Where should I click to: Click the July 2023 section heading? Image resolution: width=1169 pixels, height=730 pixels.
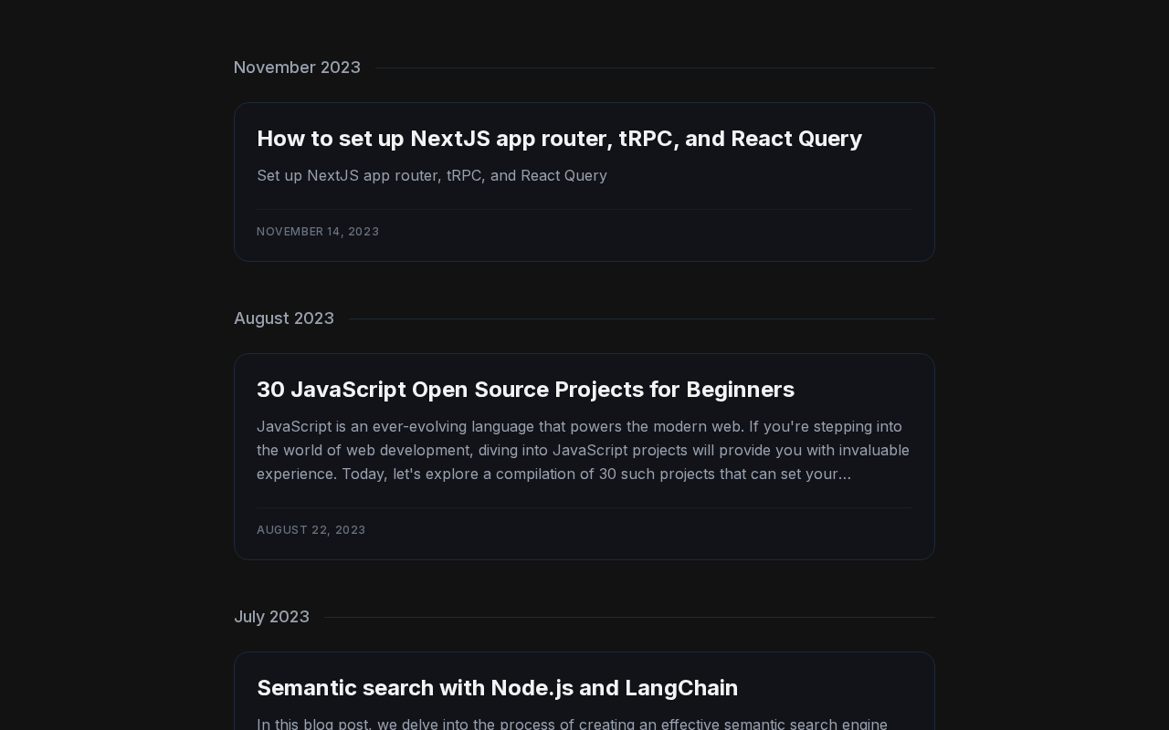click(x=271, y=617)
